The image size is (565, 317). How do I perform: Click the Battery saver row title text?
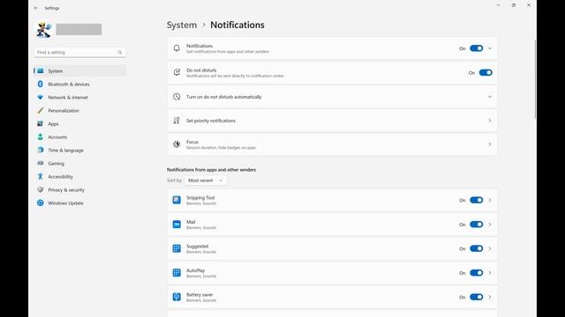coord(200,295)
